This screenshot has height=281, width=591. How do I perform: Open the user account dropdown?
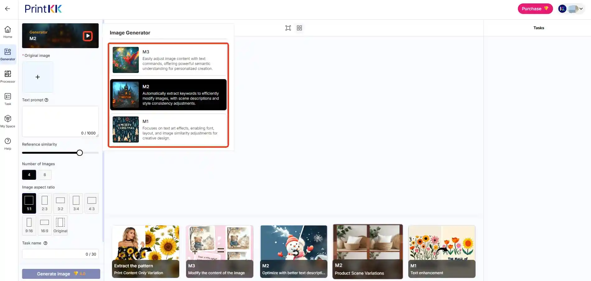[571, 9]
